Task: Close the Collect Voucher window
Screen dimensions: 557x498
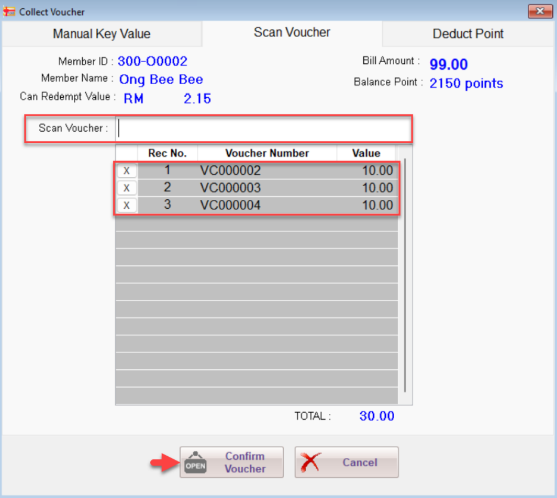Action: [539, 11]
